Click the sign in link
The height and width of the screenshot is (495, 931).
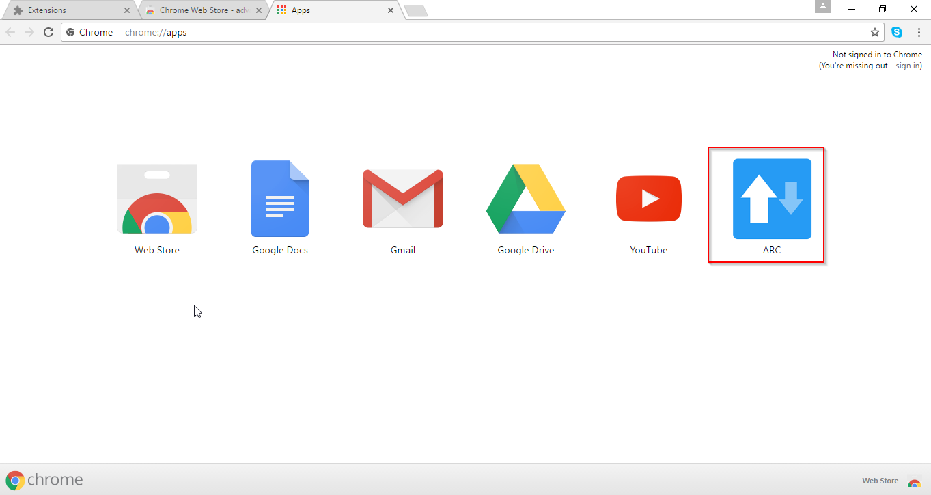point(908,66)
